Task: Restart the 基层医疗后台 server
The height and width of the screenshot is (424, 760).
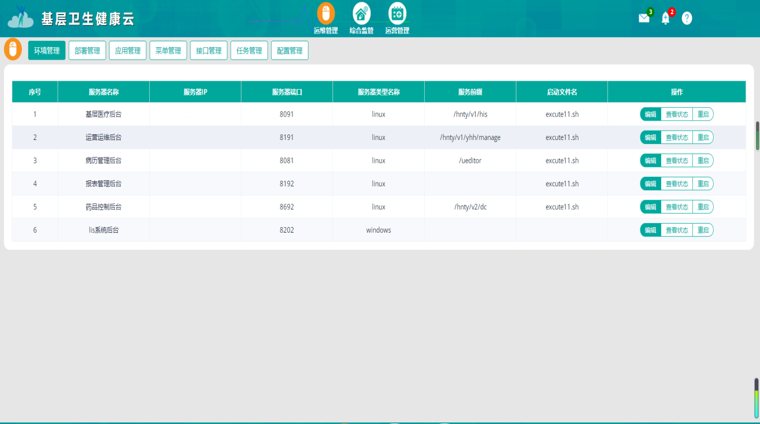Action: (x=703, y=114)
